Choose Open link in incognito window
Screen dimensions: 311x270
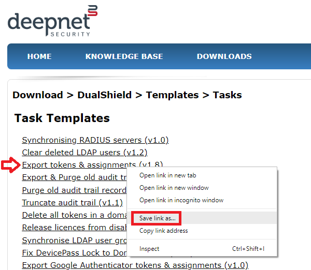click(202, 200)
